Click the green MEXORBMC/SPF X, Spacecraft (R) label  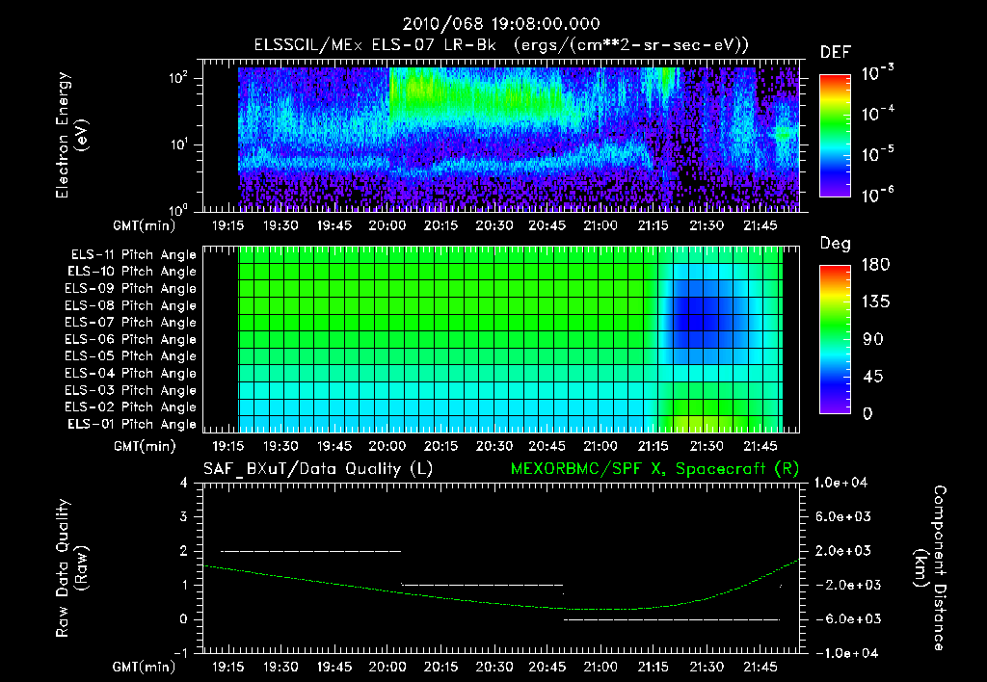point(654,469)
